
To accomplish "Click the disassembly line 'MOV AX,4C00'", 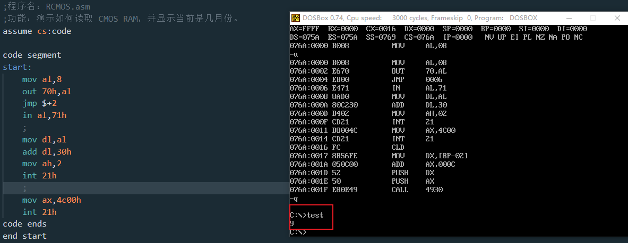I will click(x=373, y=130).
